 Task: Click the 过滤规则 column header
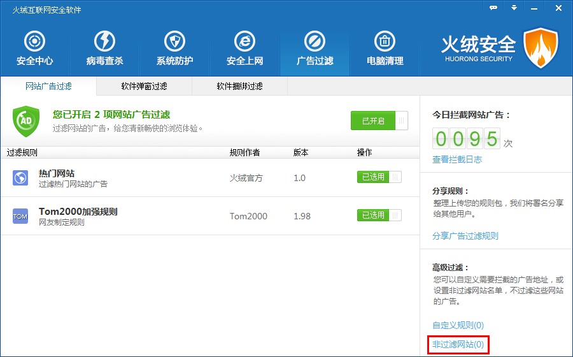pos(22,152)
